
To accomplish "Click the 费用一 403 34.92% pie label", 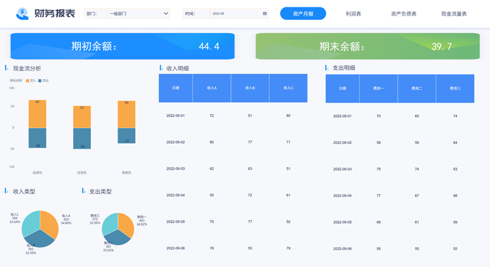I will [142, 221].
